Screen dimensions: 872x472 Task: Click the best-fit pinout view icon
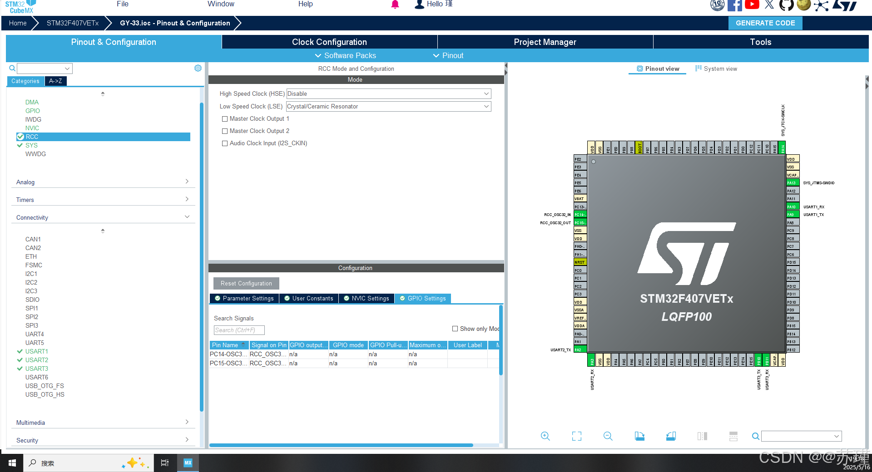(576, 436)
